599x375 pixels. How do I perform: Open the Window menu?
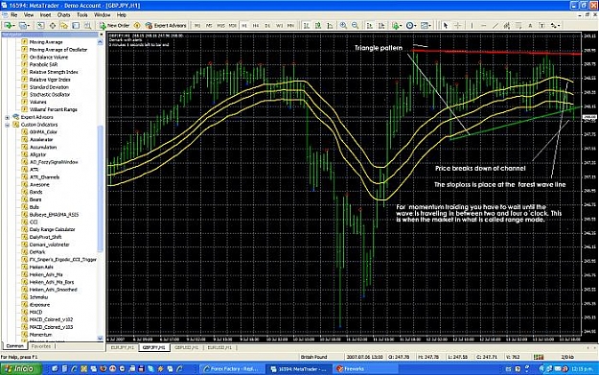point(102,15)
